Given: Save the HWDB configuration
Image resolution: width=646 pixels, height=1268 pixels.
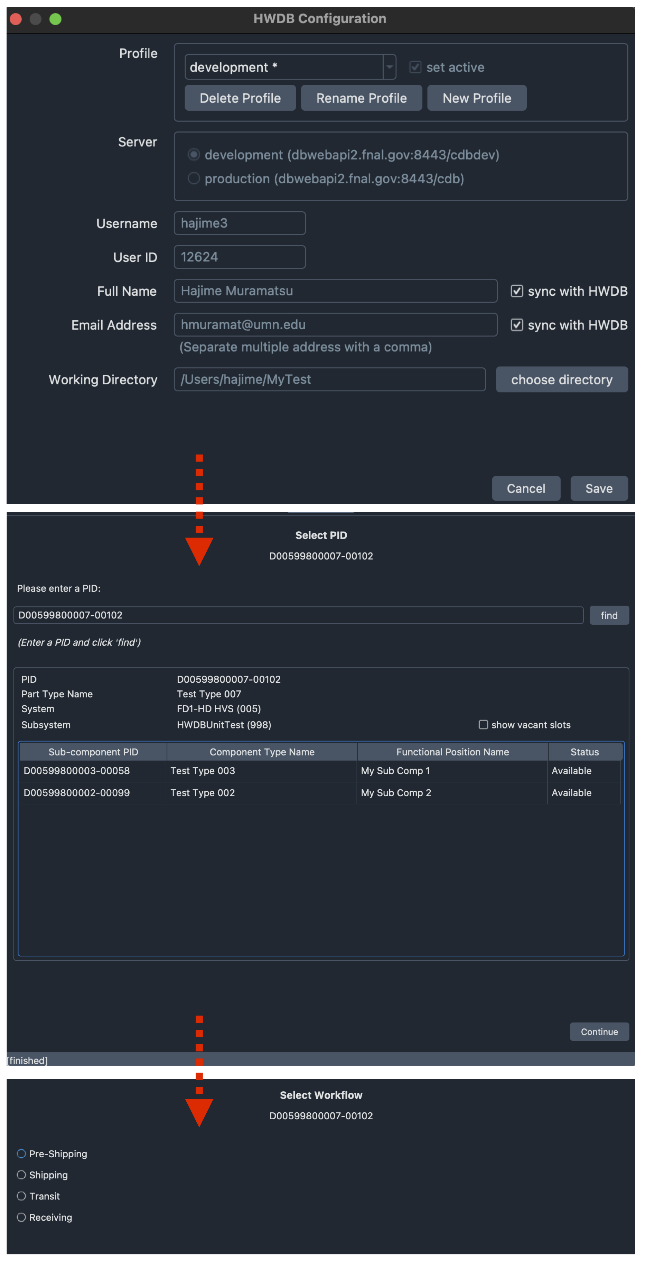Looking at the screenshot, I should (x=599, y=488).
